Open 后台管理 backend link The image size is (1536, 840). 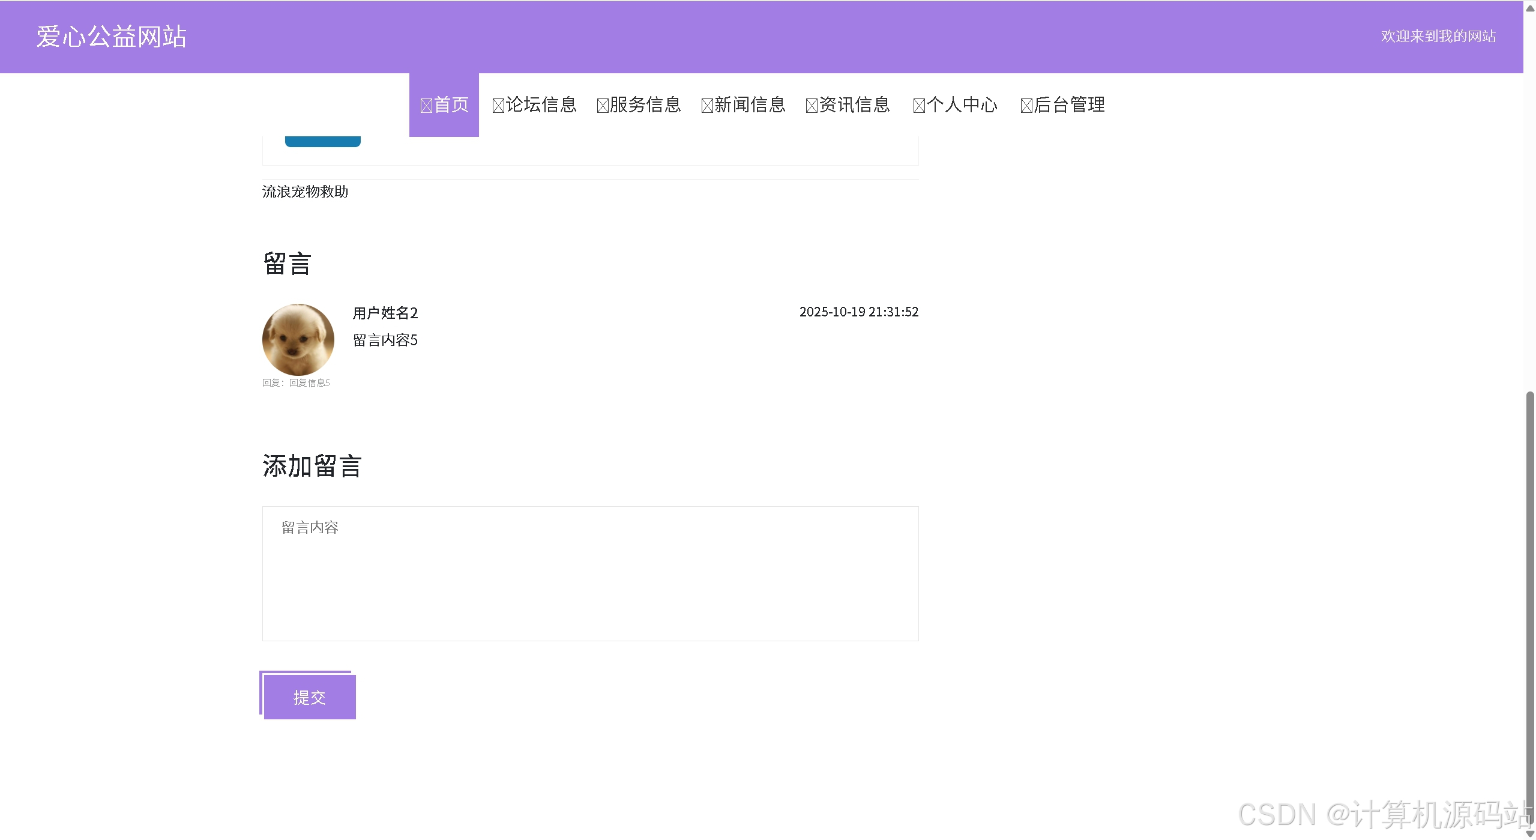tap(1069, 105)
